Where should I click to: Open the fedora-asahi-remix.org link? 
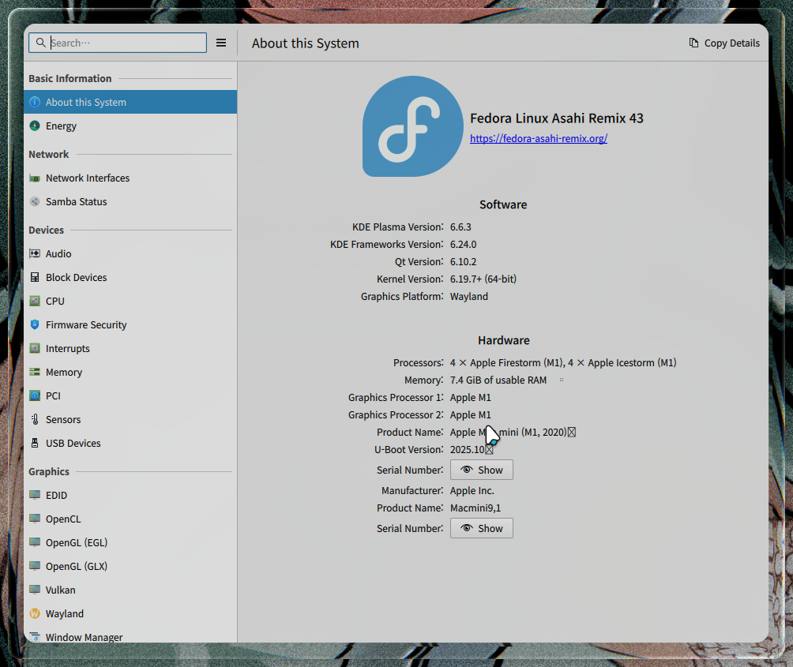539,138
